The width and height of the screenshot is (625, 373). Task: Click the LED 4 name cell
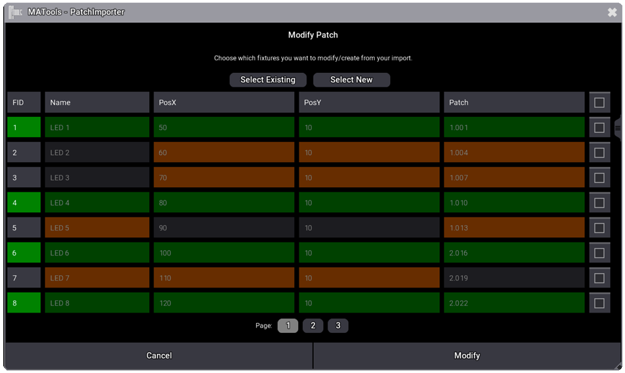pos(97,203)
